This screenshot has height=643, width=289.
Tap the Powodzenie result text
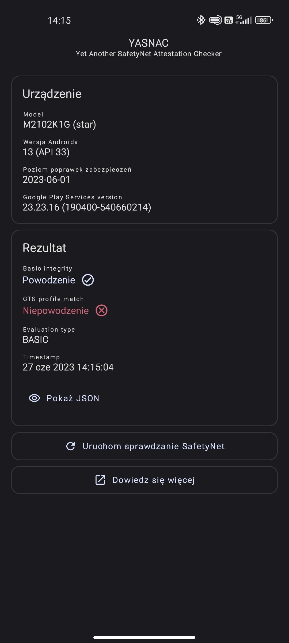(49, 280)
